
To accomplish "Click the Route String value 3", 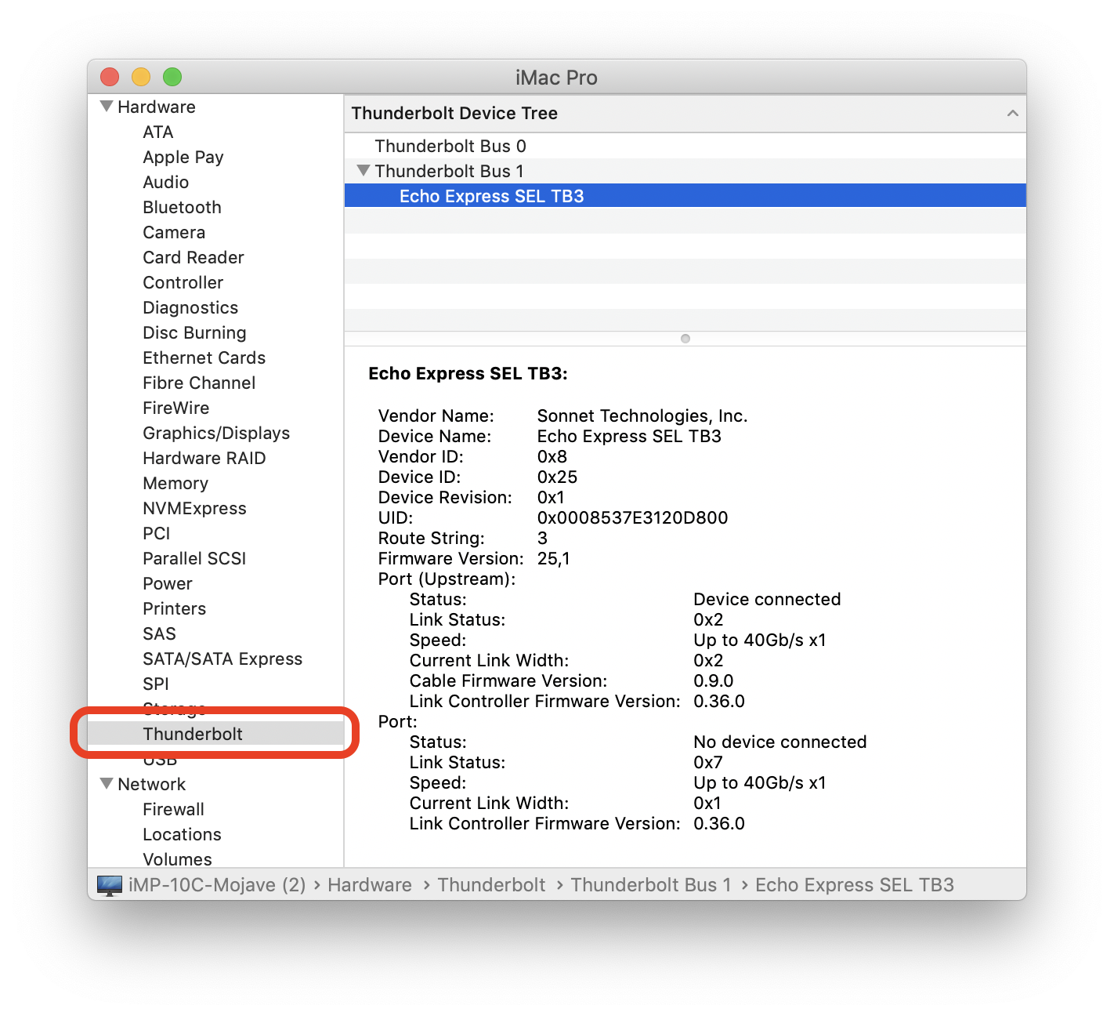I will coord(542,538).
